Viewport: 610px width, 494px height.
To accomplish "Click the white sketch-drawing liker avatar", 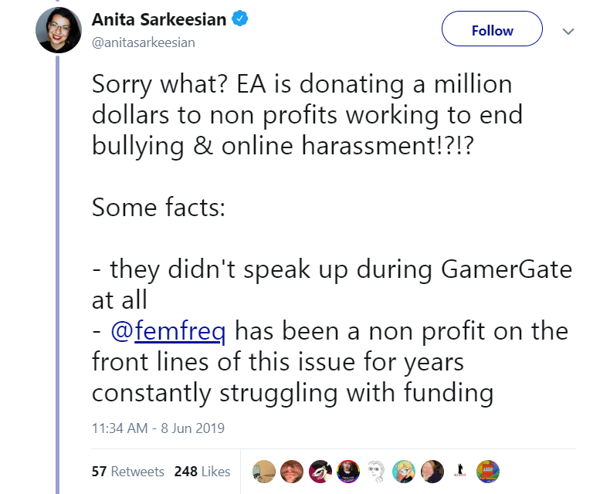I will coord(376,471).
